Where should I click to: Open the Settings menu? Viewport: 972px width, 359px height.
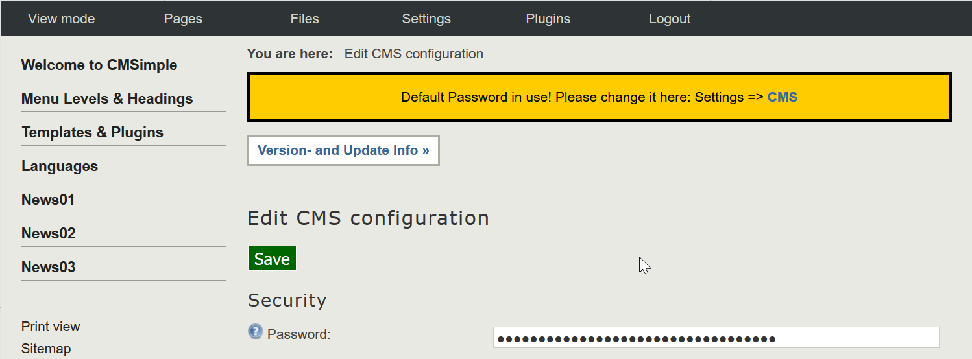426,19
